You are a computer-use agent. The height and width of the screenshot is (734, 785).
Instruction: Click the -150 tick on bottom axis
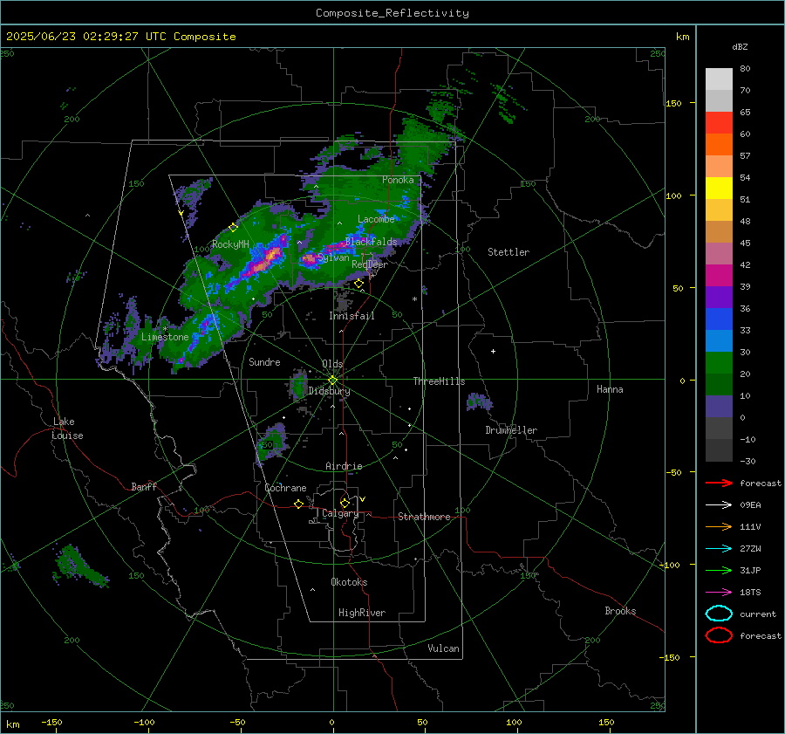click(x=51, y=722)
